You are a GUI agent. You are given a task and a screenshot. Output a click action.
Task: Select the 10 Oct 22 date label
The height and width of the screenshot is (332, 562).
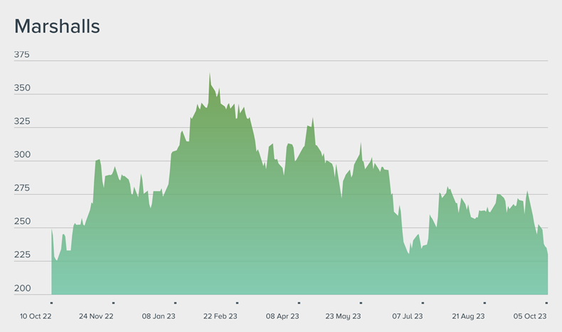coord(34,316)
